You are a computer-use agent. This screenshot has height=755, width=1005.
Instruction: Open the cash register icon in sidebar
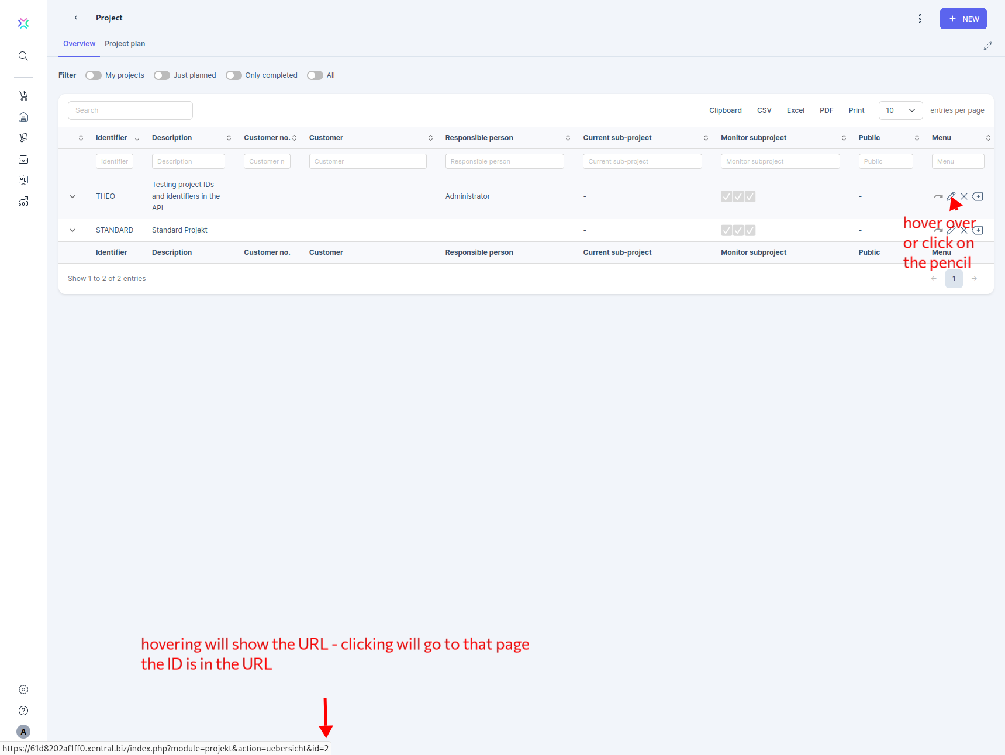23,159
